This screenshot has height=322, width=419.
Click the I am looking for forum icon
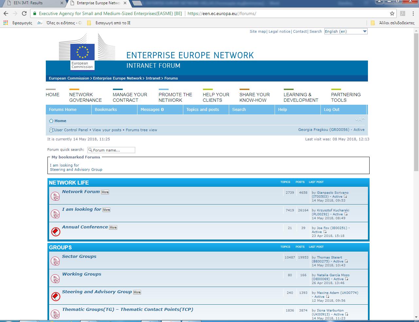tap(55, 214)
